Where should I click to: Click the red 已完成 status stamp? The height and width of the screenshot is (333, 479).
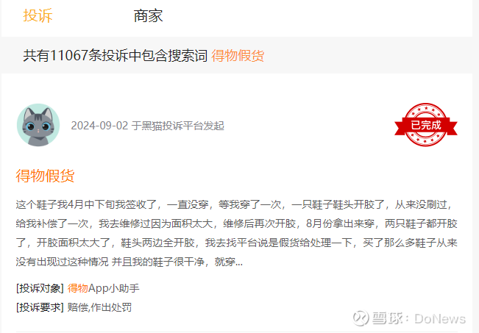point(426,124)
